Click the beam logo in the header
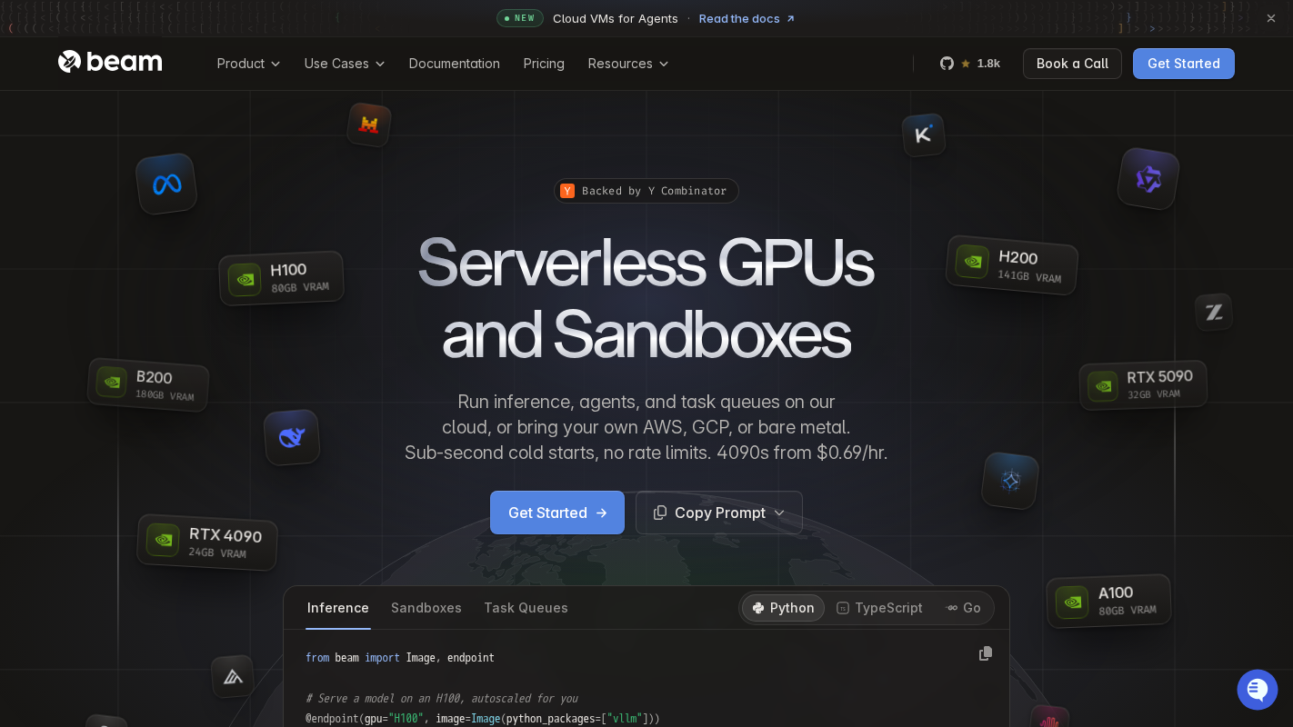Image resolution: width=1293 pixels, height=727 pixels. click(110, 63)
